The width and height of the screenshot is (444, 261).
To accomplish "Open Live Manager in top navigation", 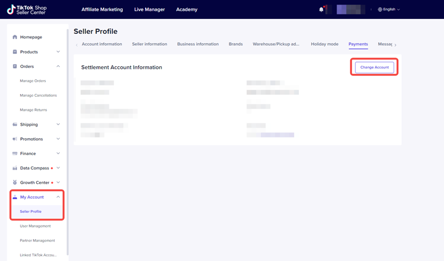I will tap(150, 9).
